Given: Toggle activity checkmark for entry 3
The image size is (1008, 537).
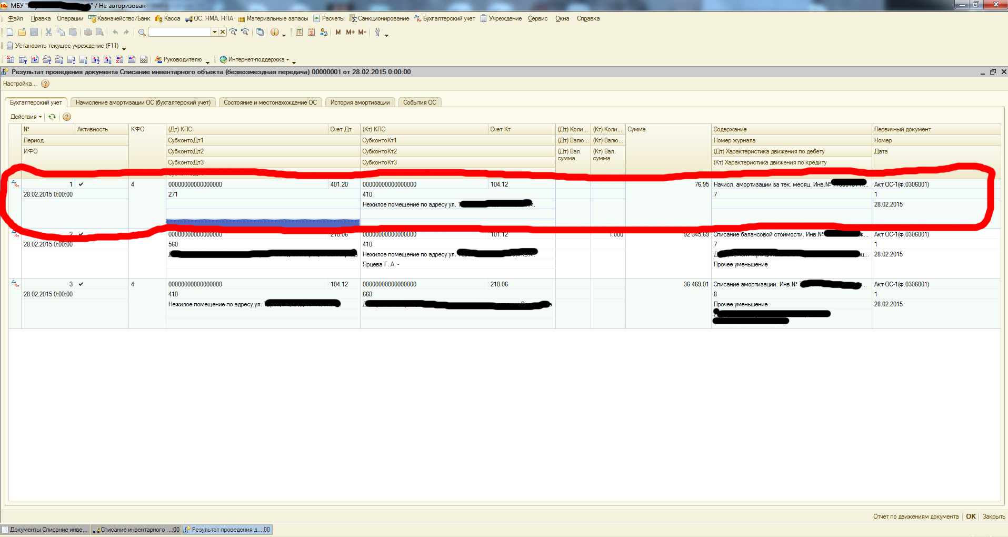Looking at the screenshot, I should coord(81,284).
